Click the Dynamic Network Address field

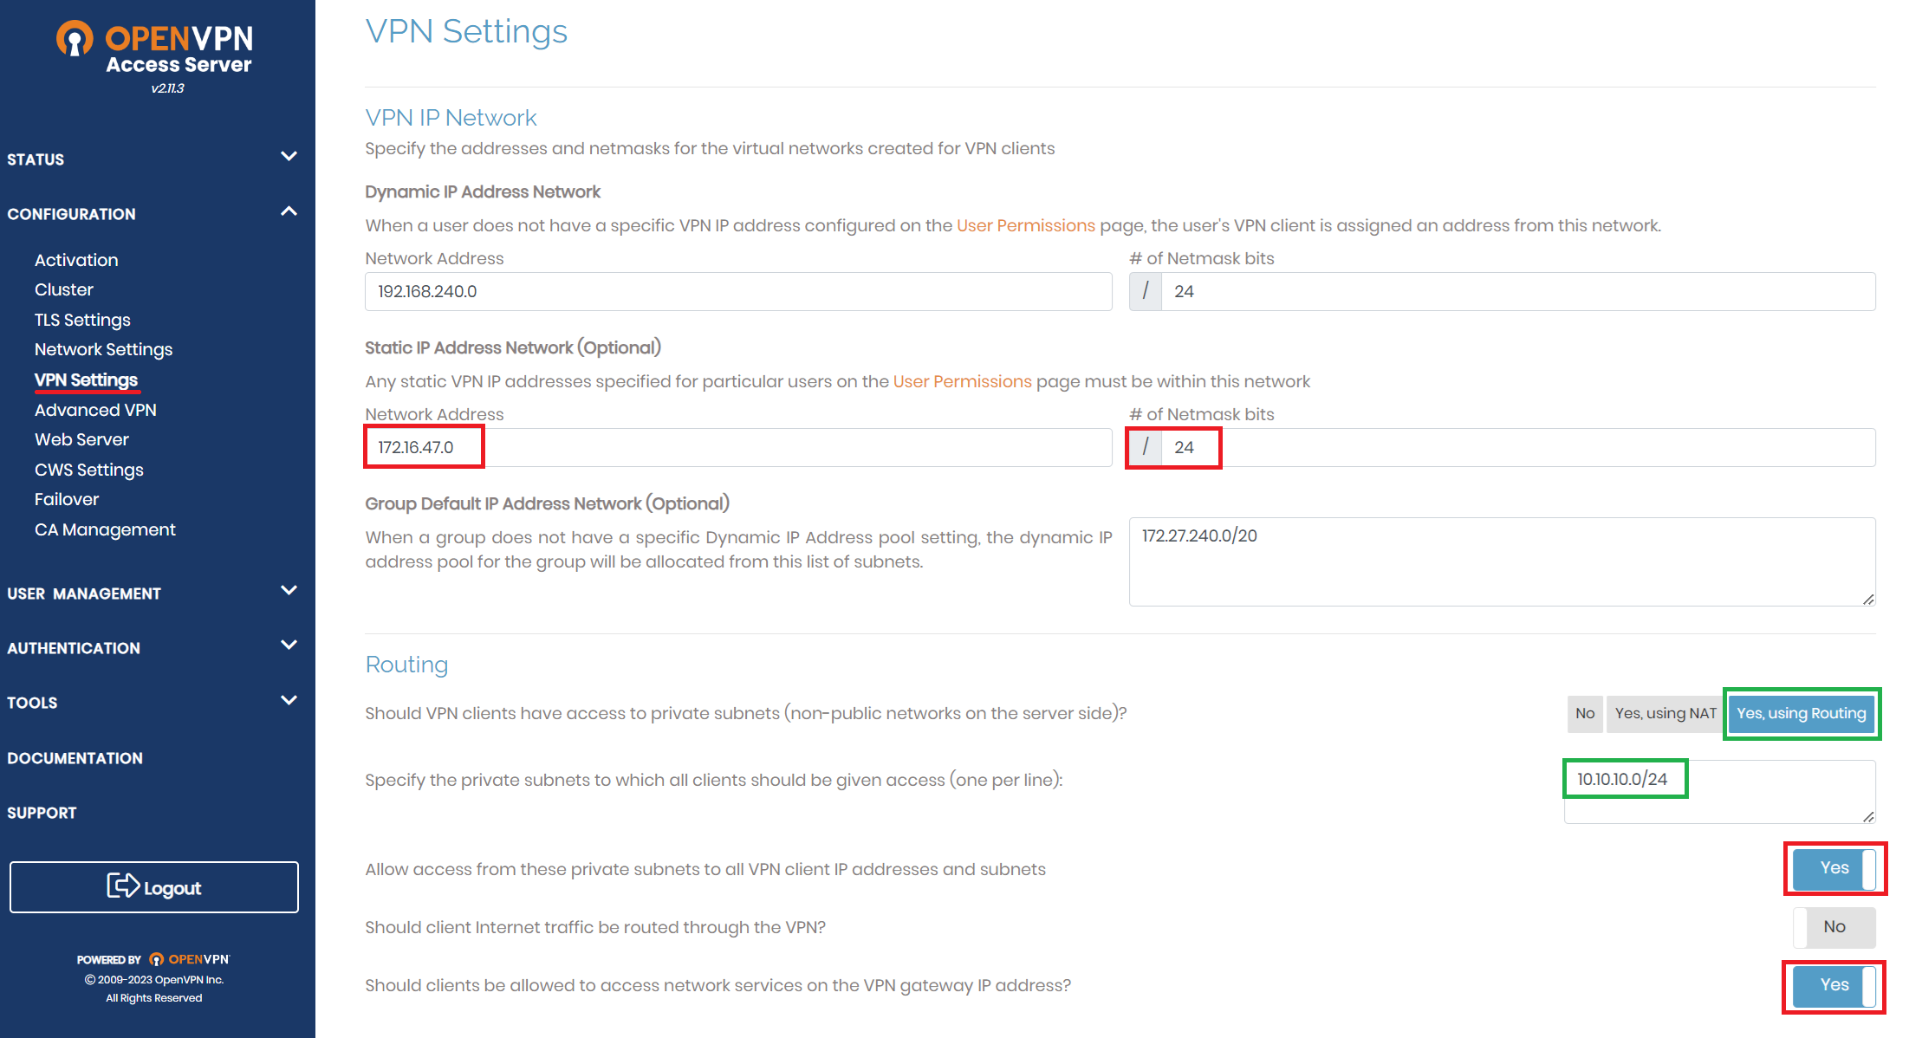[x=737, y=291]
